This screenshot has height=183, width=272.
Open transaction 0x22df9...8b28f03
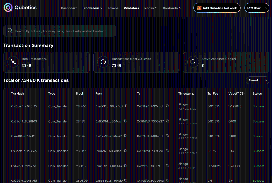click(x=24, y=121)
